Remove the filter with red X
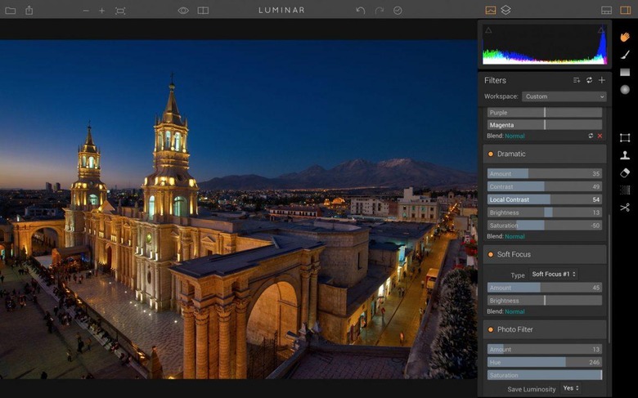This screenshot has width=638, height=398. 600,136
